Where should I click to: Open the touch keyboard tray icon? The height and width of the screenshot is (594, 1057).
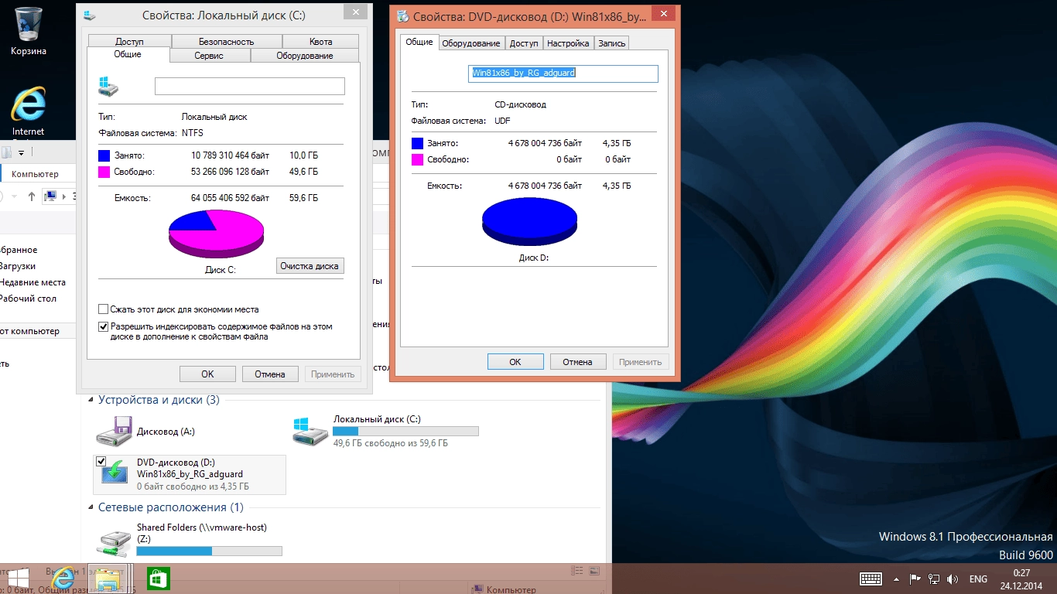coord(871,579)
